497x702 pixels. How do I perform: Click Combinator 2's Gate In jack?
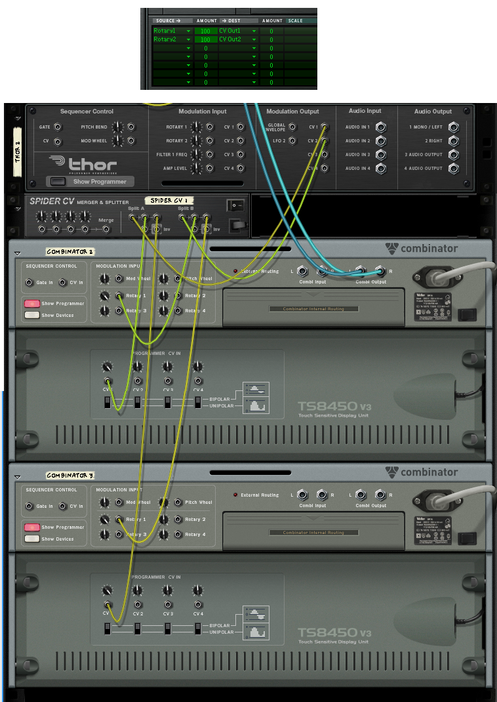[x=29, y=283]
